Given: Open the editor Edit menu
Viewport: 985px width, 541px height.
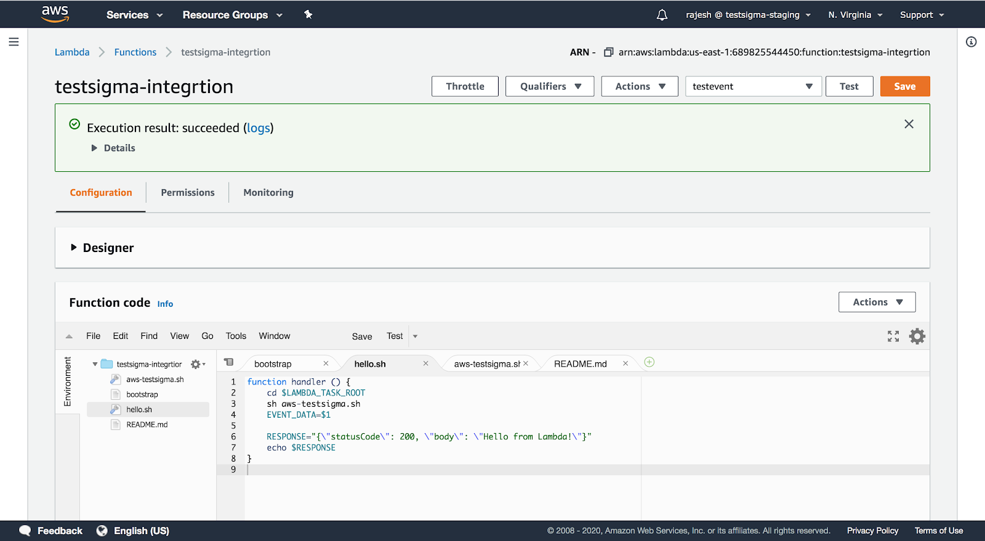Looking at the screenshot, I should (x=121, y=336).
